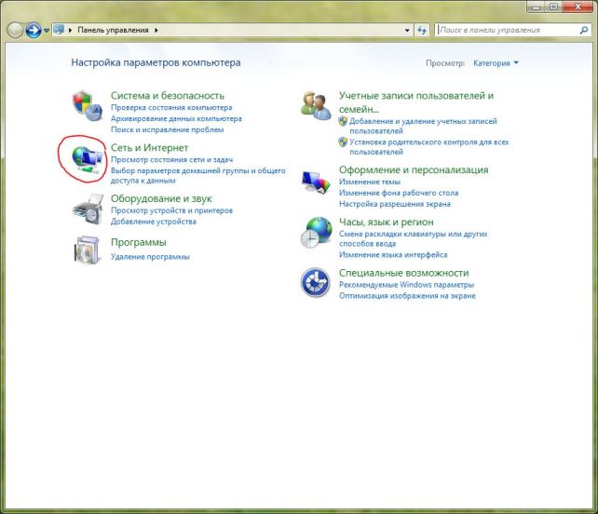The image size is (598, 514).
Task: Expand arrow before Панель управления breadcrumb
Action: (70, 30)
